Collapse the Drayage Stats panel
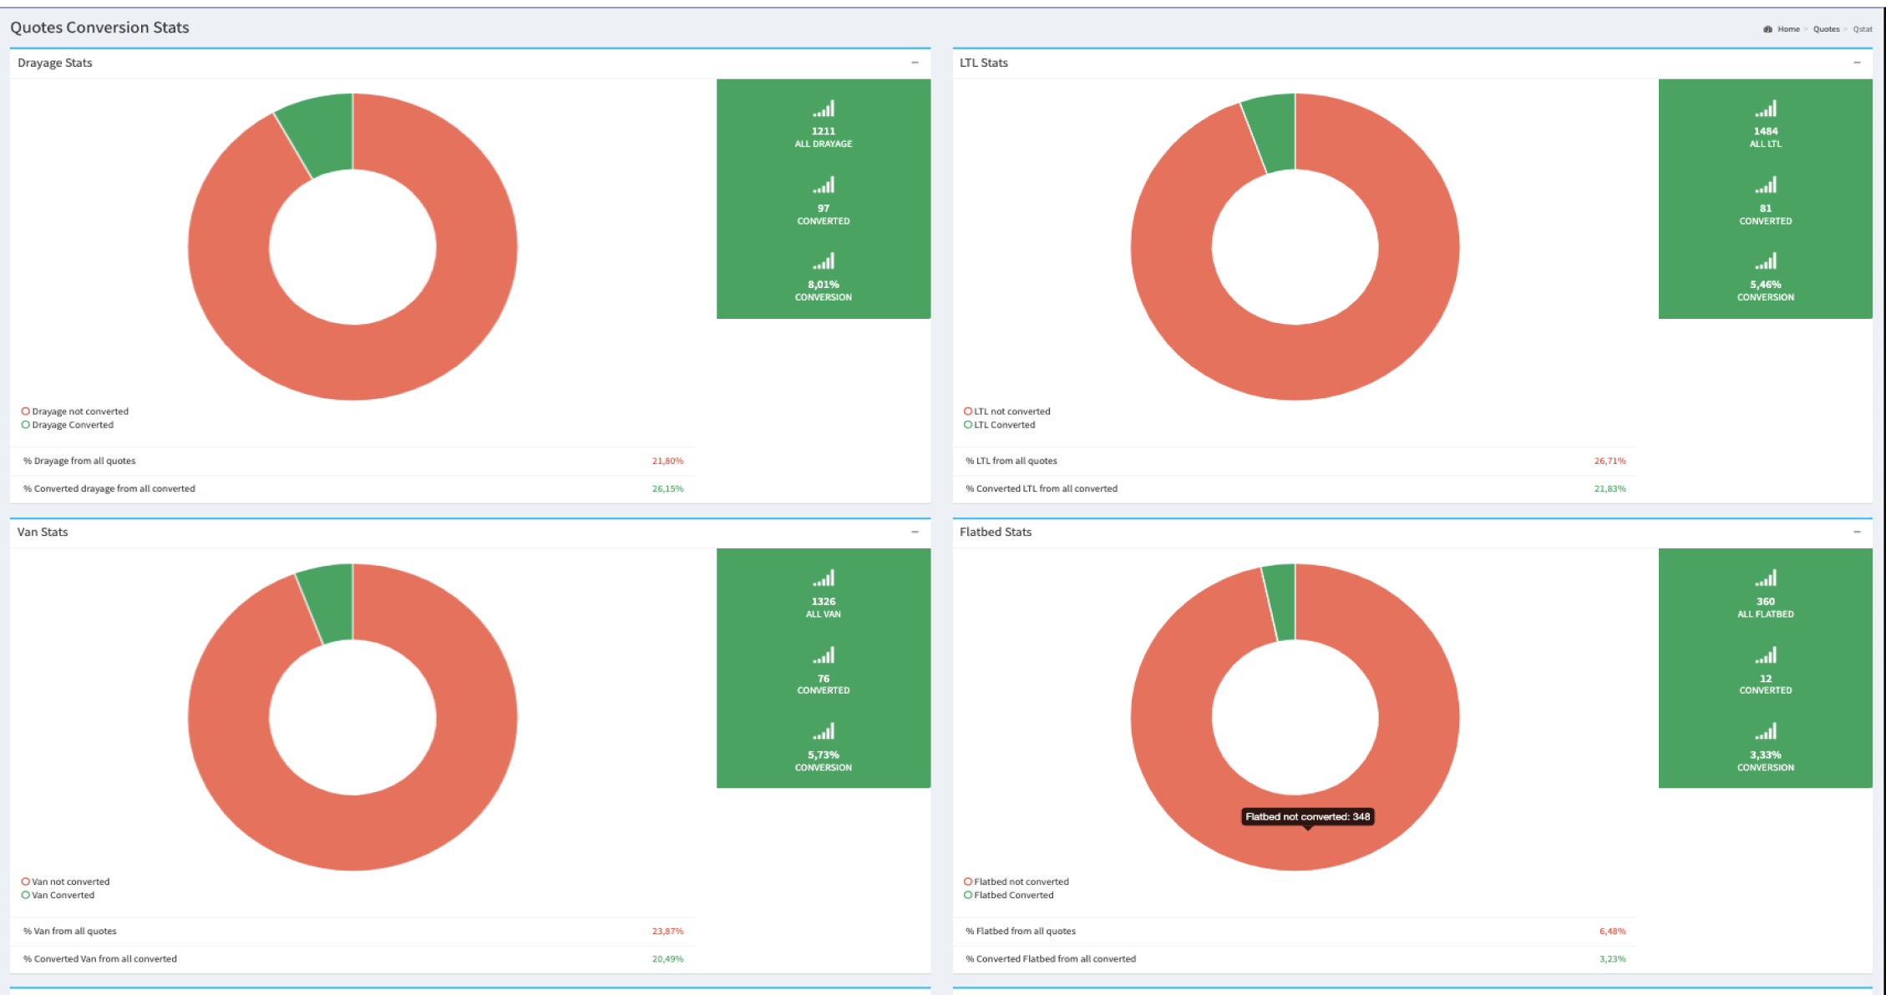Screen dimensions: 1886x995 pos(915,63)
